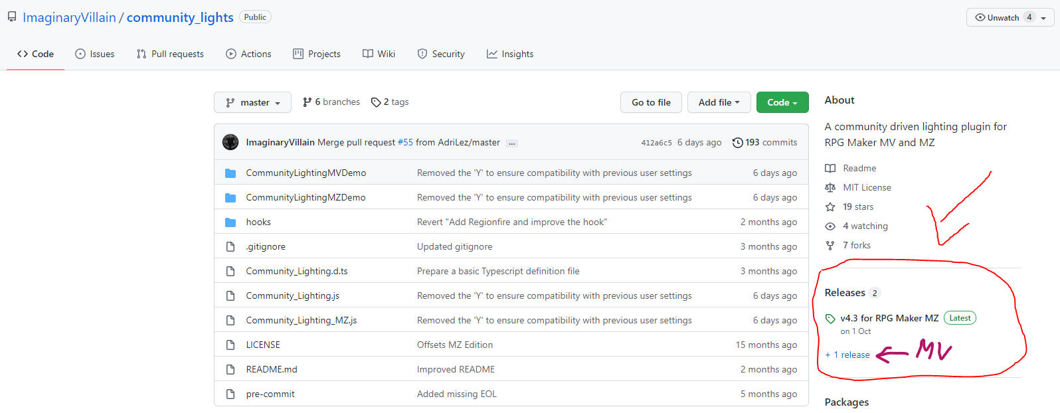Open the green Code dropdown button
Screen dimensions: 1060x413
click(x=782, y=102)
